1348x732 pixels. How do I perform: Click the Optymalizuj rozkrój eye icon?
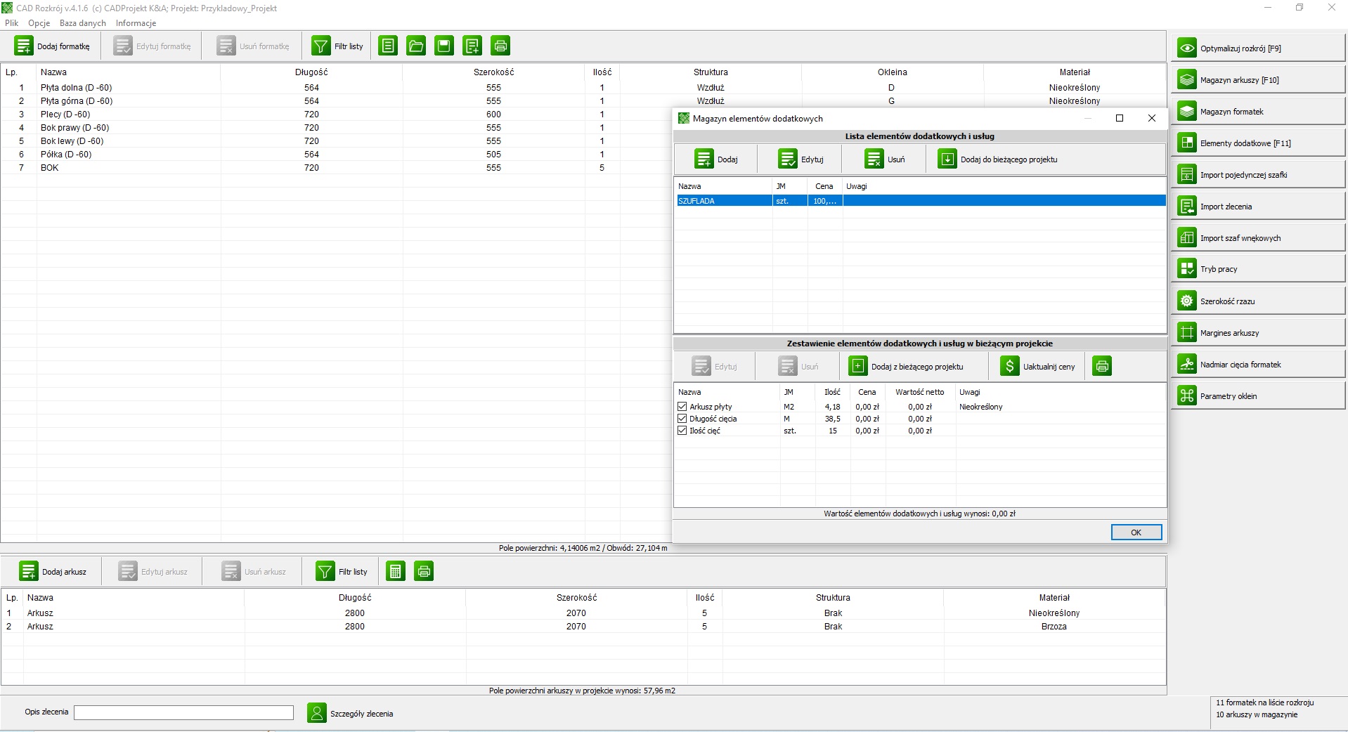point(1187,48)
